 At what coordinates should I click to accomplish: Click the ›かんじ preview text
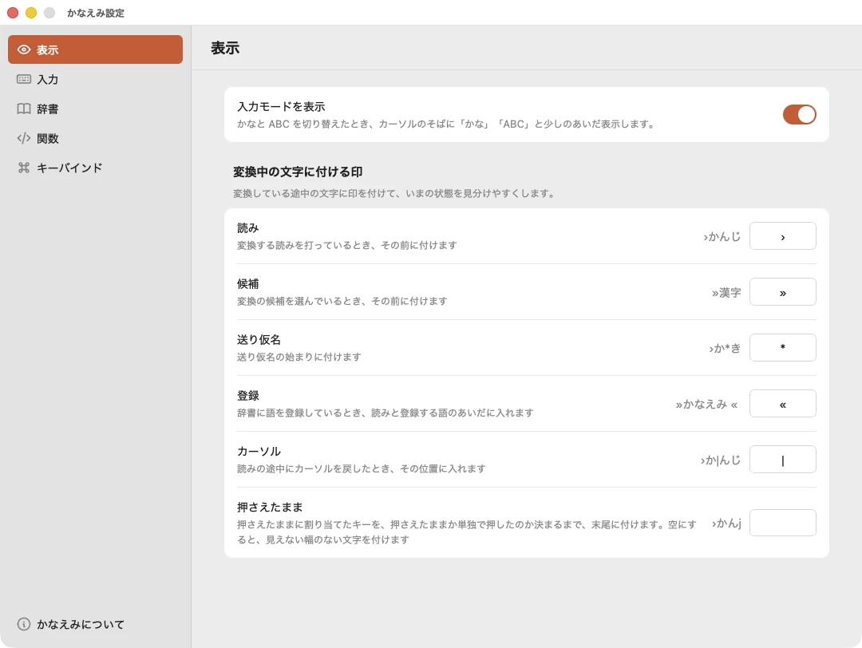pyautogui.click(x=722, y=236)
